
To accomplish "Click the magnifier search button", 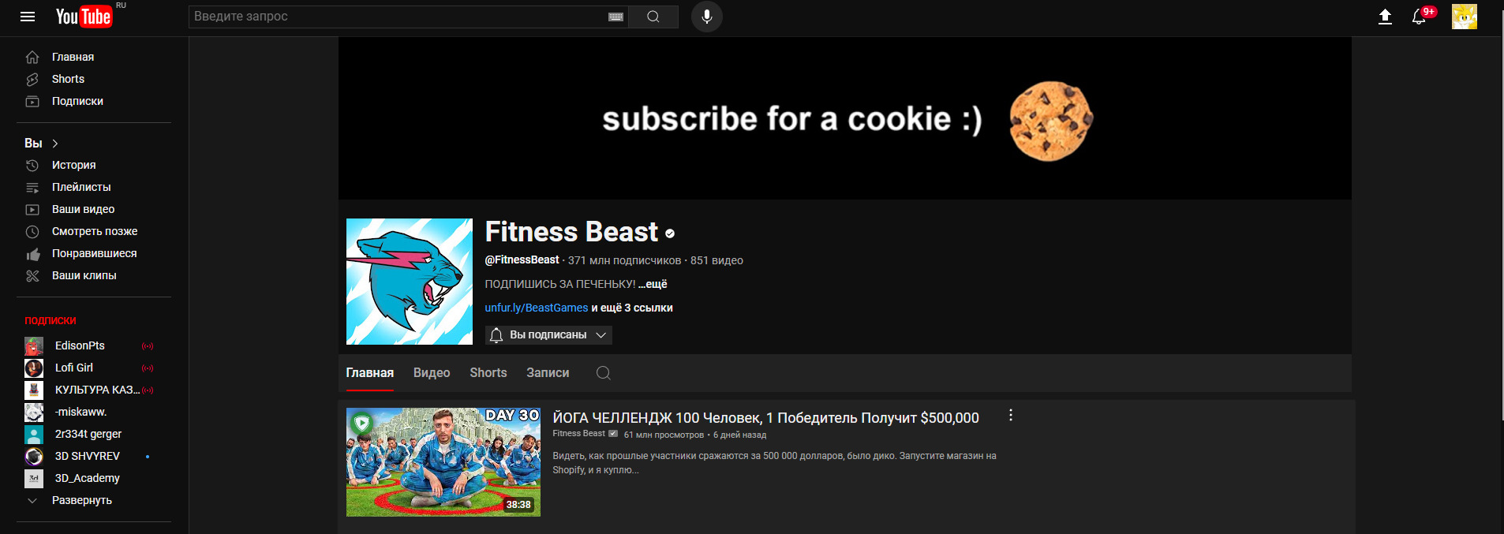I will 653,17.
